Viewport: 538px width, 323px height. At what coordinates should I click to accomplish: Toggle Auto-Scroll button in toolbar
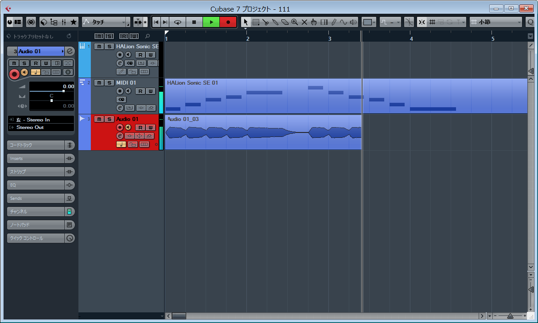click(x=138, y=22)
